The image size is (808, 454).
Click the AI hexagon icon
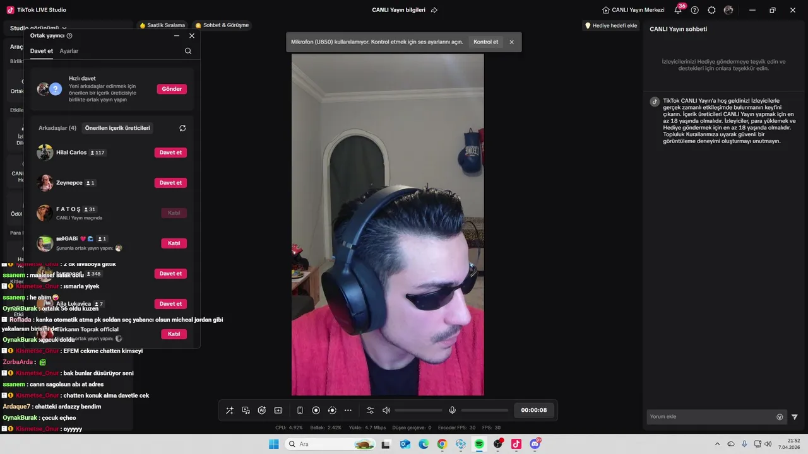[262, 410]
